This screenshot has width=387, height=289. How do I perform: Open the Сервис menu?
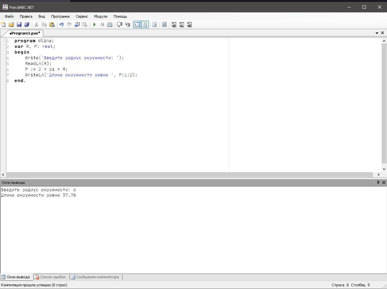(82, 16)
